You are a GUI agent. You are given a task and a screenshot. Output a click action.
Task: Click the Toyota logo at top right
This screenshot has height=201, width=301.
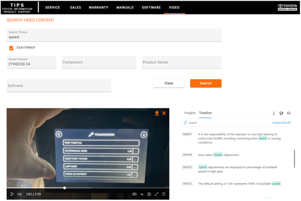[287, 7]
